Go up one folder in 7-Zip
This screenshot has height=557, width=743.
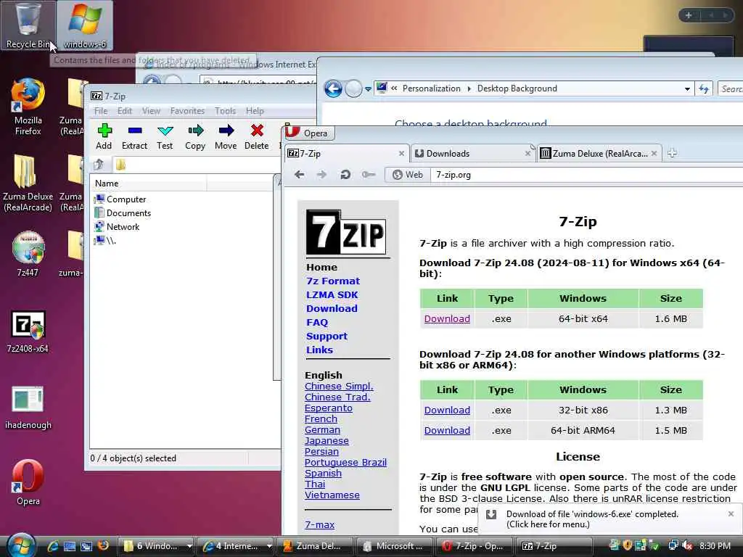99,165
